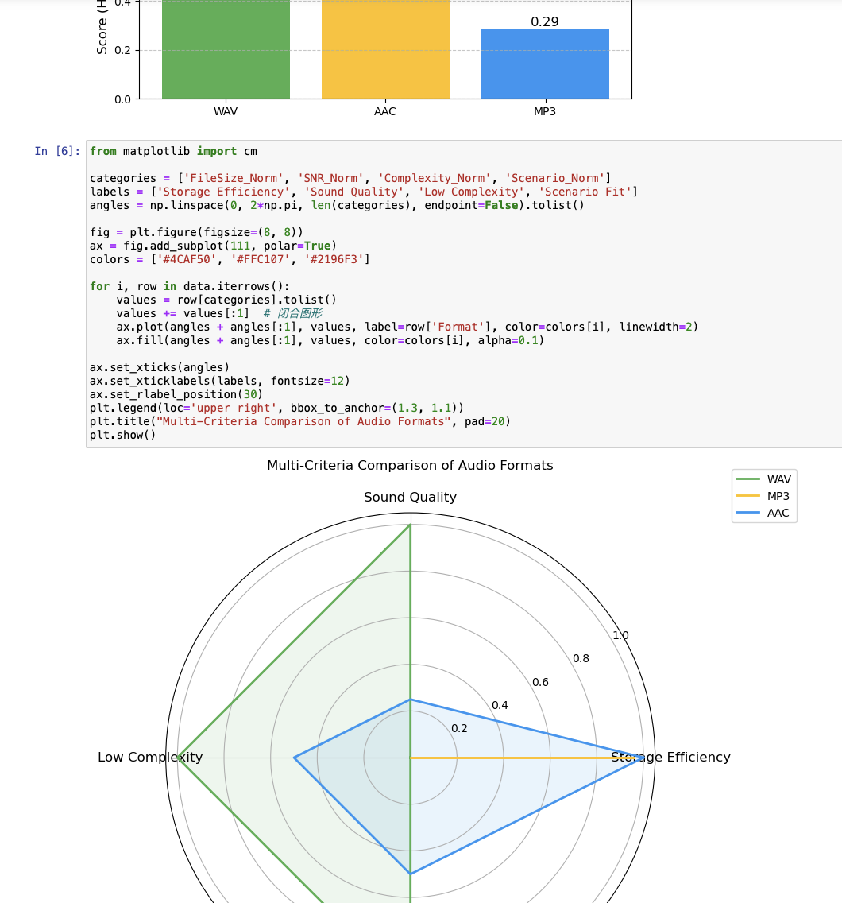Click the 0.29 value above the blue bar
842x903 pixels.
pos(544,22)
